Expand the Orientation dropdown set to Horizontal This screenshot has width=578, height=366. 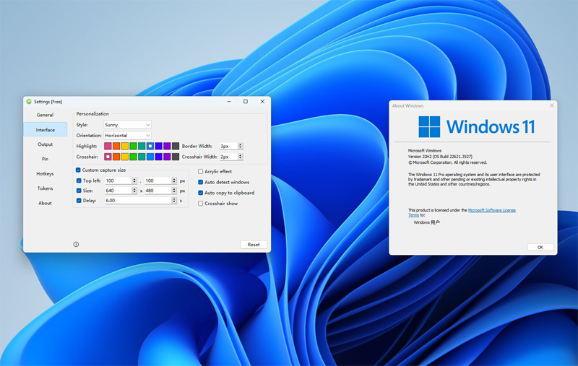[127, 136]
